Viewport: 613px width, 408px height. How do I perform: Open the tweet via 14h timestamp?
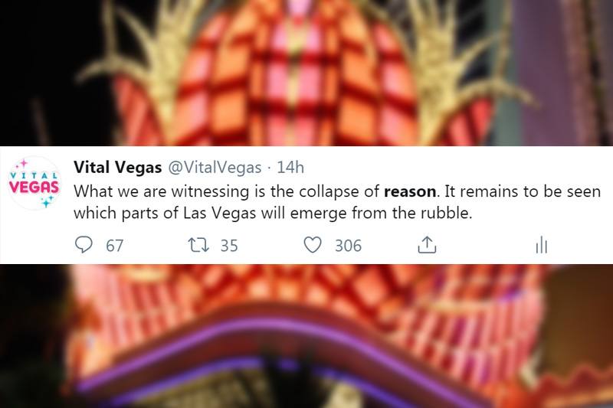pos(290,168)
